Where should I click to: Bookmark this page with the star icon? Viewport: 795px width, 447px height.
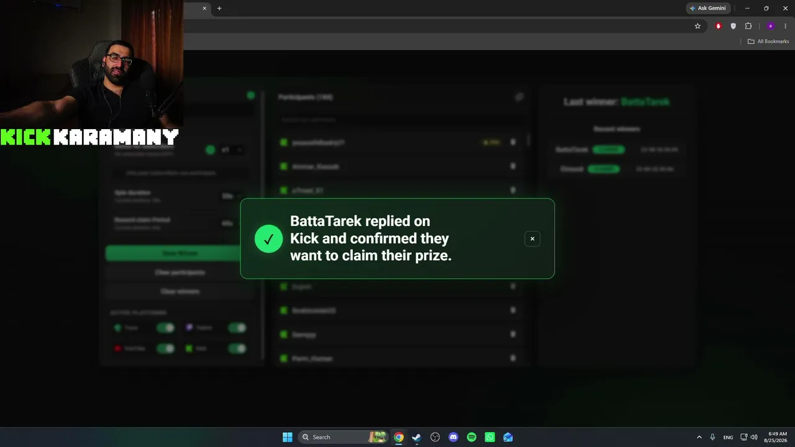pos(697,26)
